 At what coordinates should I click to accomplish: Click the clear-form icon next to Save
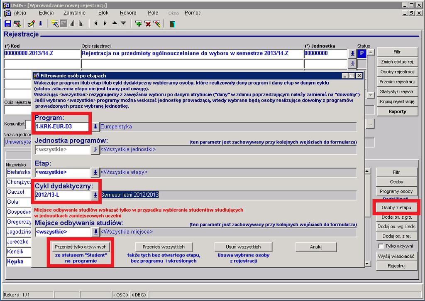[17, 24]
